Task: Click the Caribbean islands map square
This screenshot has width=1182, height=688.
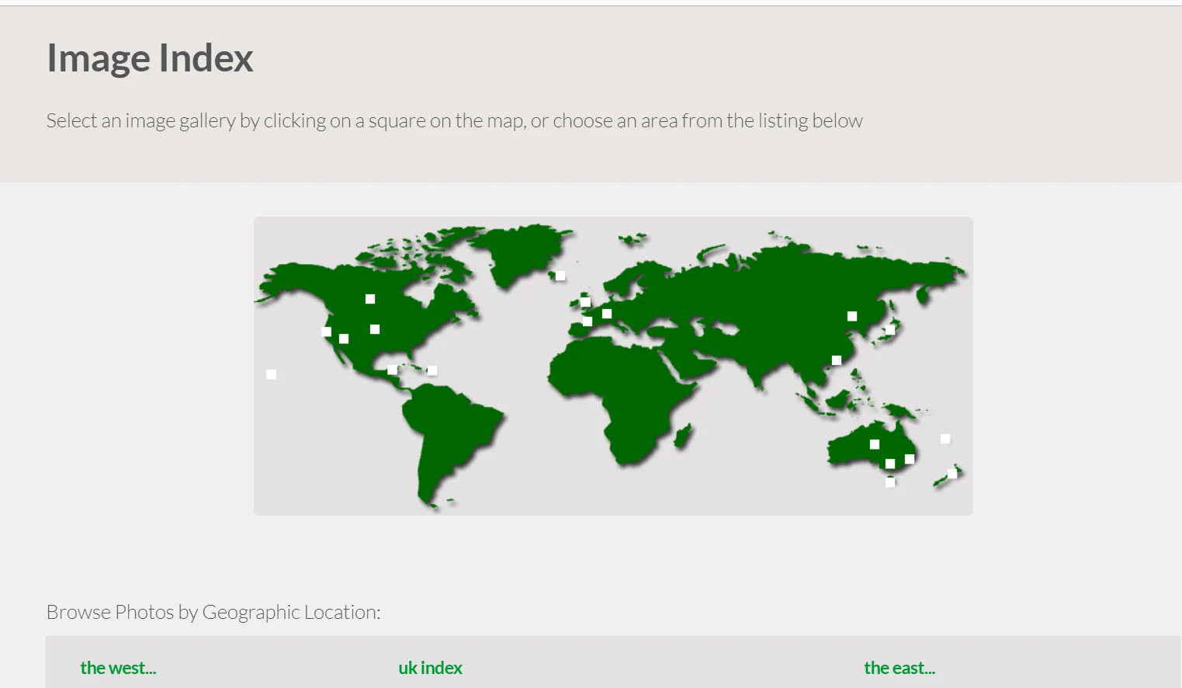Action: pyautogui.click(x=432, y=370)
